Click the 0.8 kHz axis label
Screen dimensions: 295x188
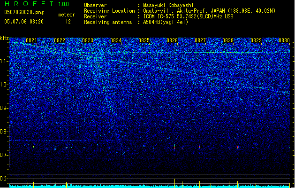point(4,132)
